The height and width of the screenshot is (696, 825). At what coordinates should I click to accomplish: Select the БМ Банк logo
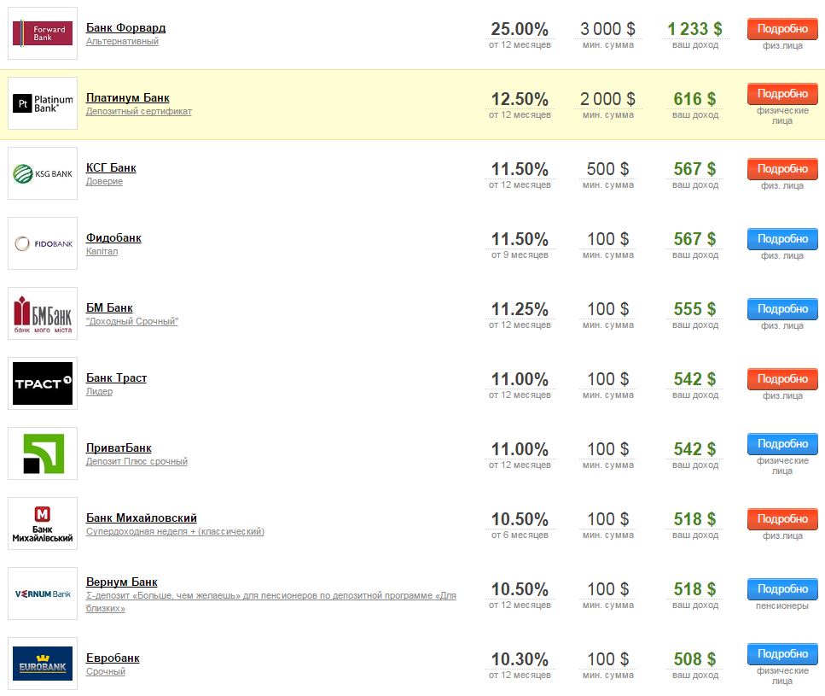pyautogui.click(x=43, y=313)
